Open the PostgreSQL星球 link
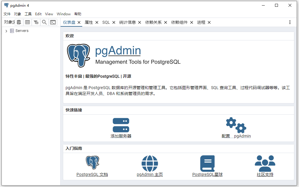The height and width of the screenshot is (187, 299). point(207,174)
